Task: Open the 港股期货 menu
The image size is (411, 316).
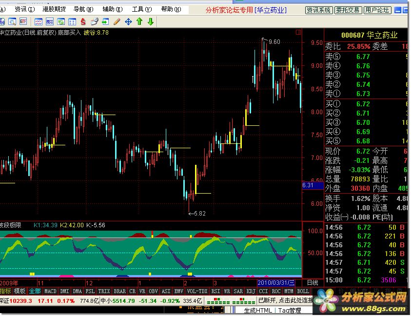Action: (54, 9)
